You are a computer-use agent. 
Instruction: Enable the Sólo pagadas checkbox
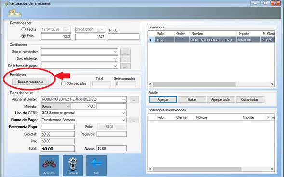coord(63,83)
